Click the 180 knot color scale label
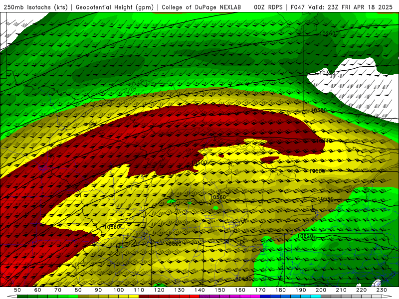Viewport: 399px width, 299px height. click(x=281, y=290)
